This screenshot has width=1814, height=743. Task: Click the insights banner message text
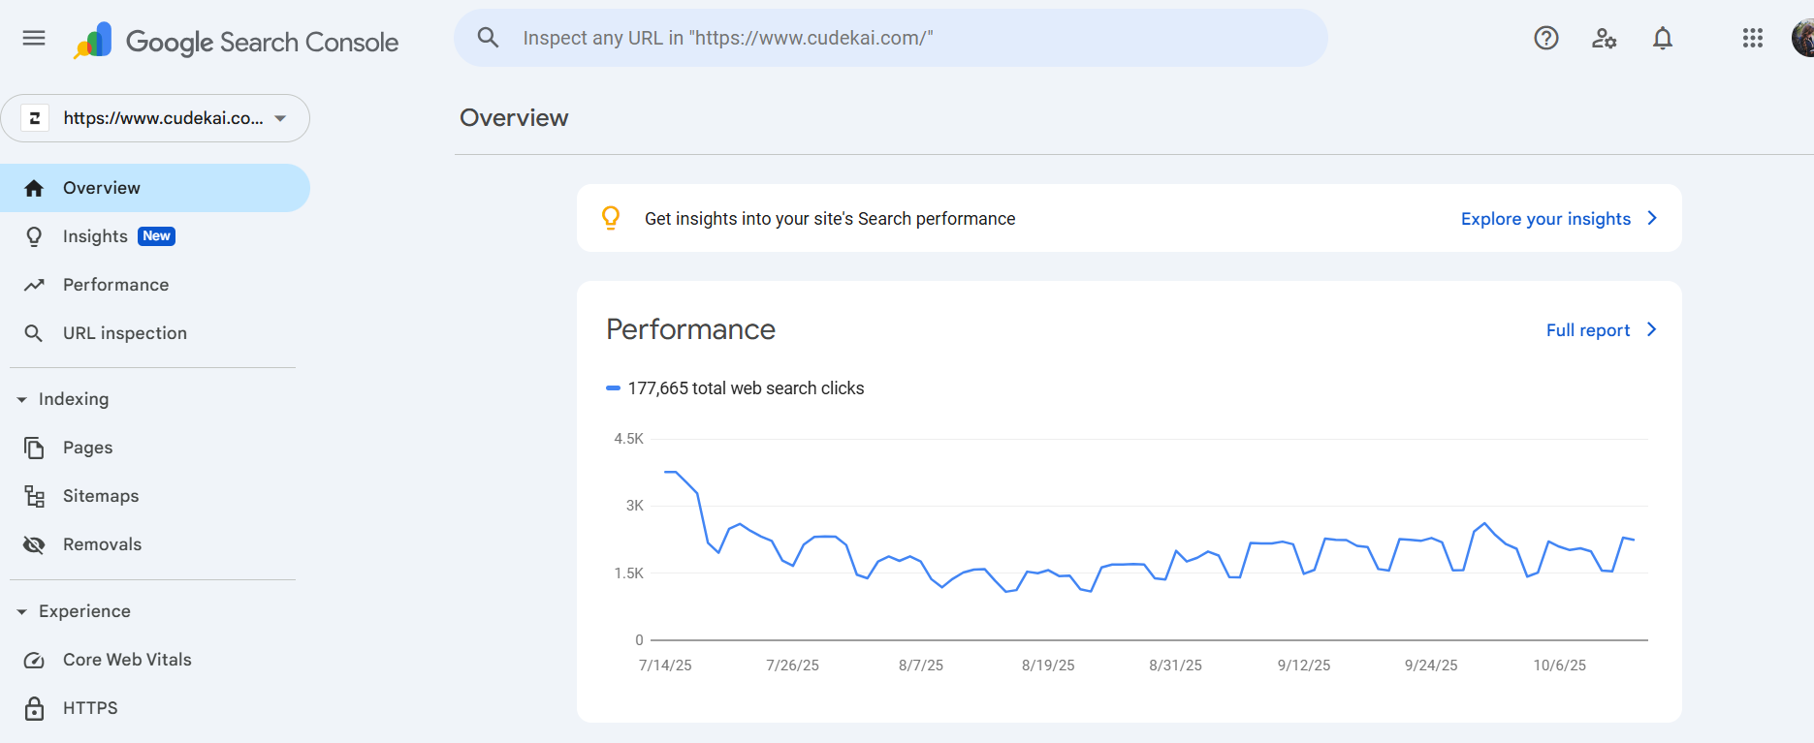830,219
